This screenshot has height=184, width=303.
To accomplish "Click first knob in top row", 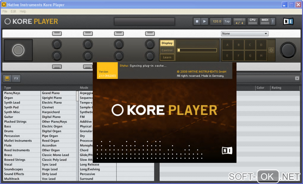I will point(57,44).
